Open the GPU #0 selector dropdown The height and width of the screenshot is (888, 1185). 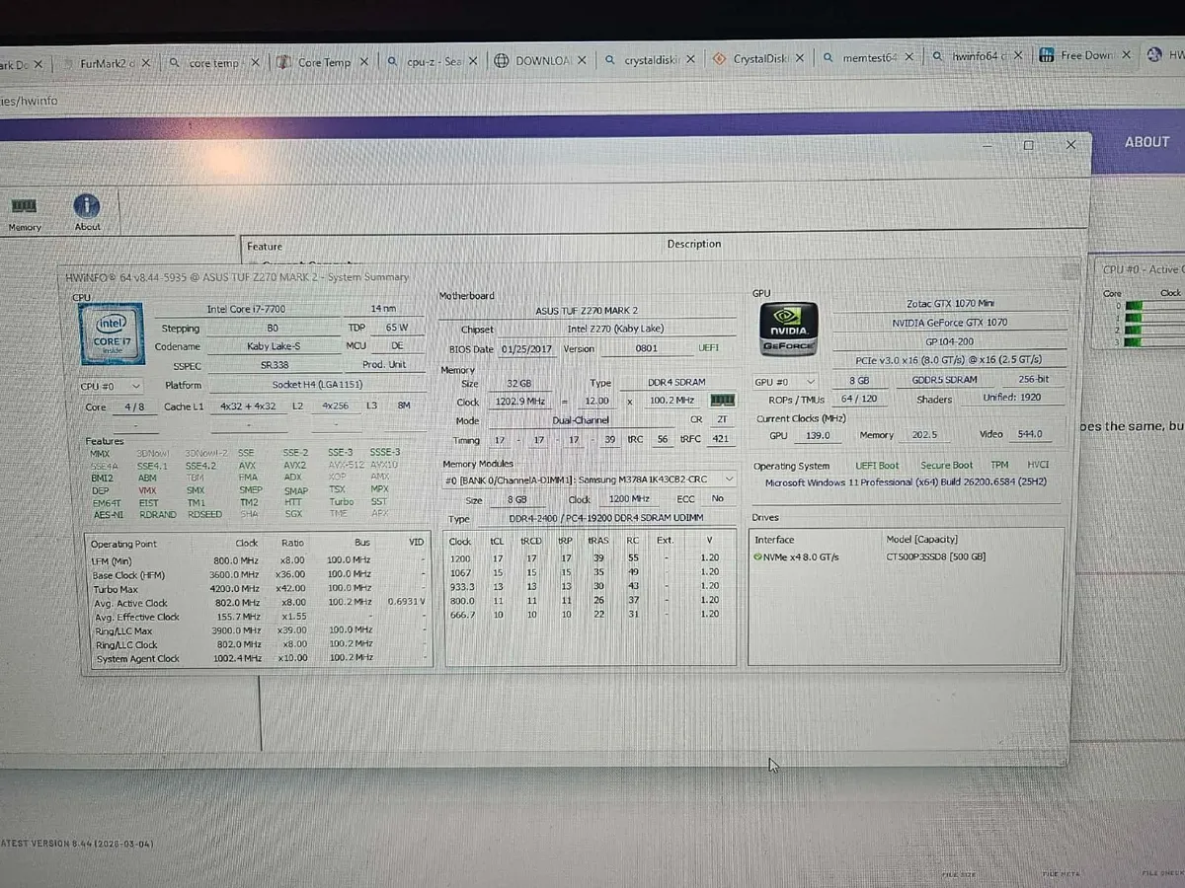[x=784, y=380]
